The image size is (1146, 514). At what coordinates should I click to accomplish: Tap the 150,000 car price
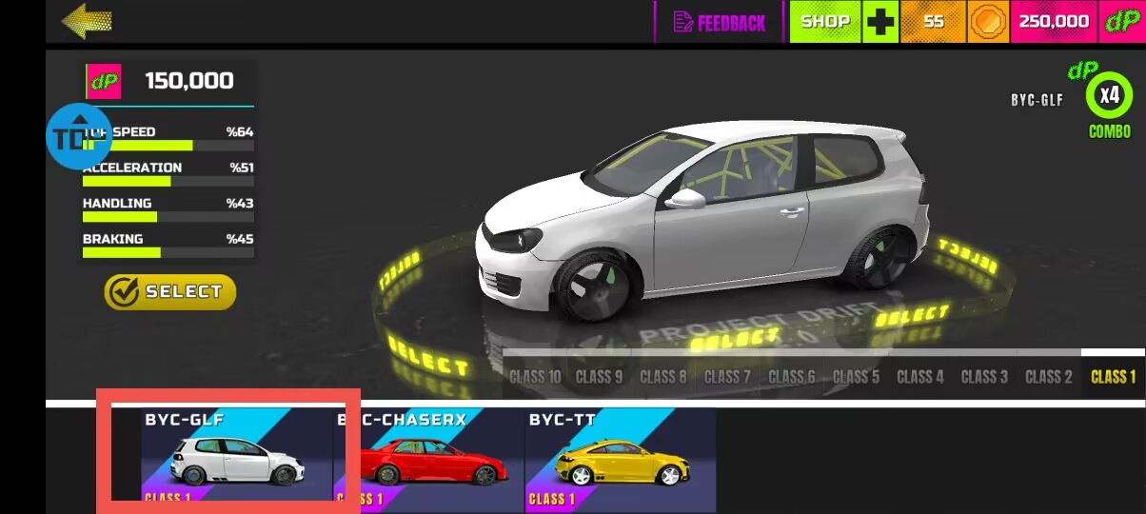click(x=189, y=82)
